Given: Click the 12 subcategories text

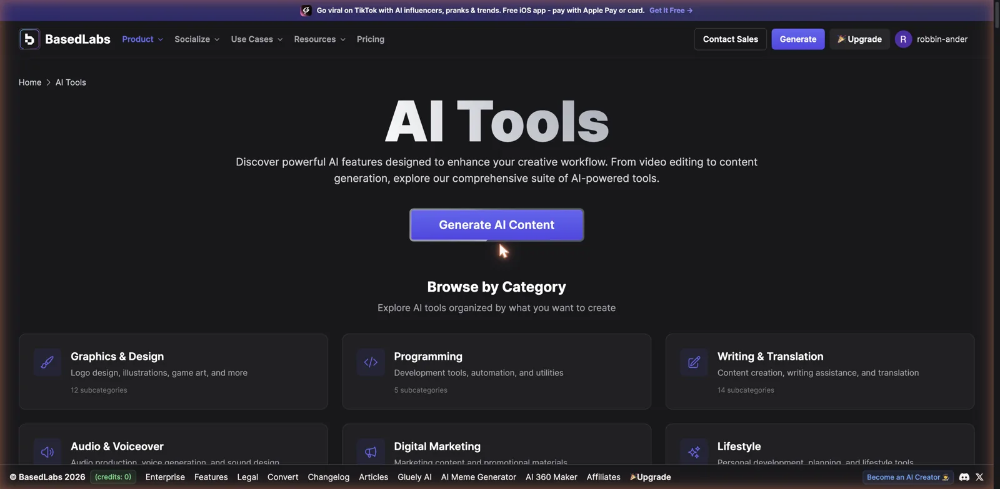Looking at the screenshot, I should pyautogui.click(x=99, y=390).
